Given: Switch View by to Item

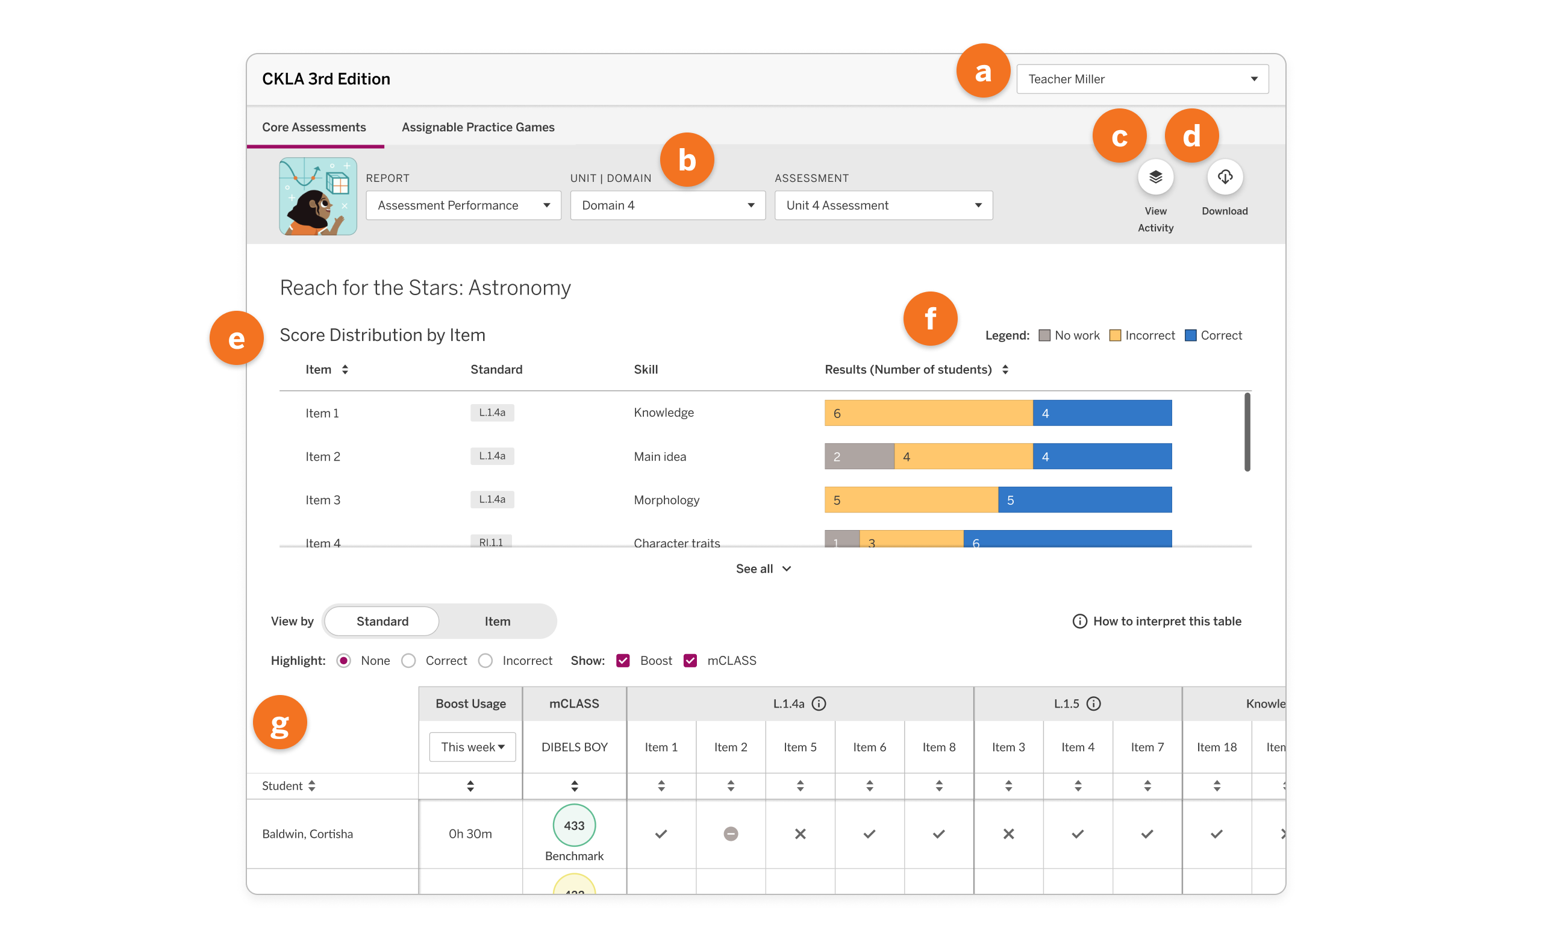Looking at the screenshot, I should (498, 622).
